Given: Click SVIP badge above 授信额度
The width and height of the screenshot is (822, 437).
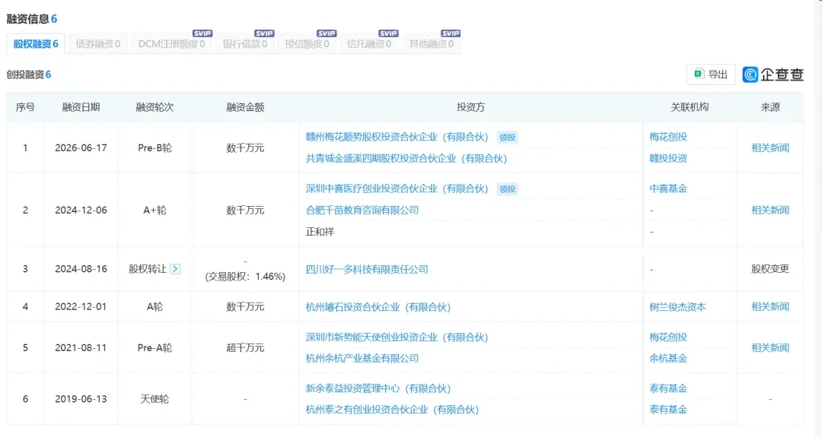Looking at the screenshot, I should [327, 33].
